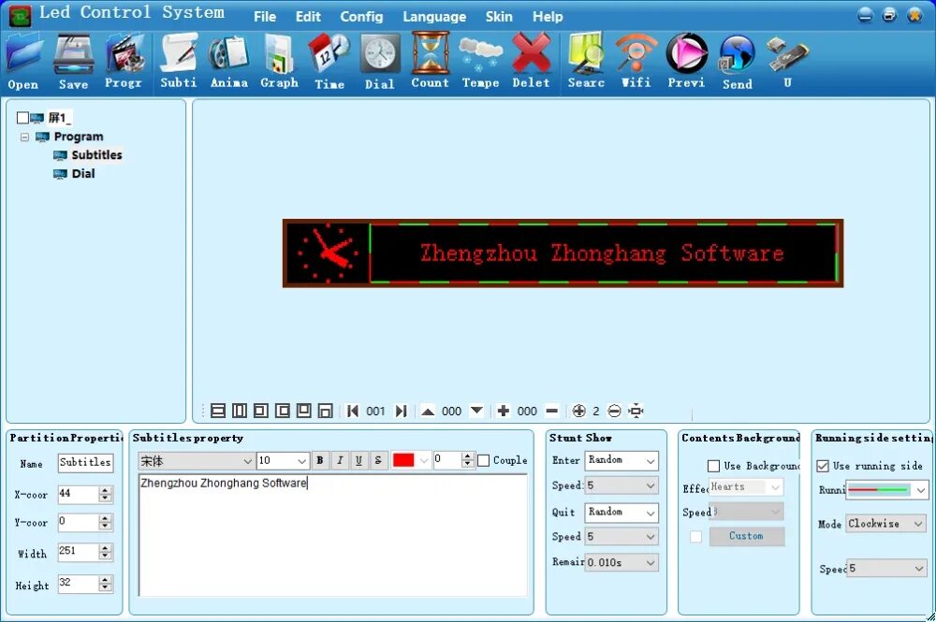
Task: Click into the subtitle text editing area
Action: [x=332, y=535]
